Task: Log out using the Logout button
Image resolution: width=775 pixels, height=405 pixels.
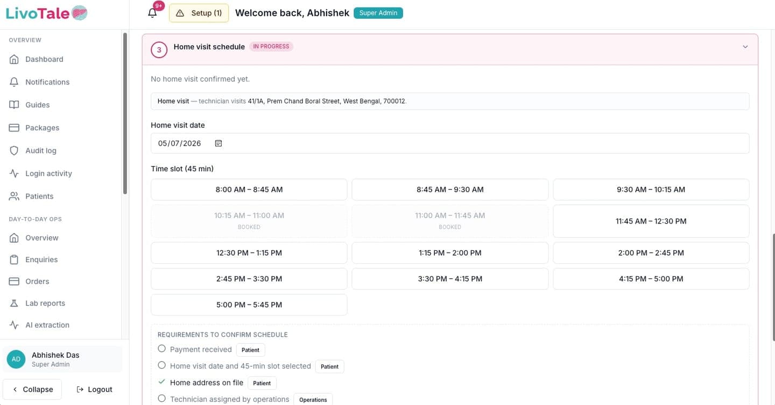Action: 94,389
